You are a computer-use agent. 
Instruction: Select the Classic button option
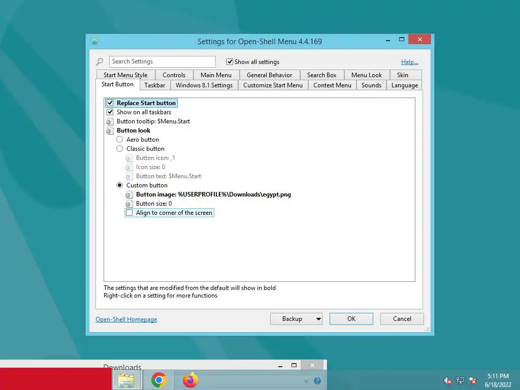(120, 149)
